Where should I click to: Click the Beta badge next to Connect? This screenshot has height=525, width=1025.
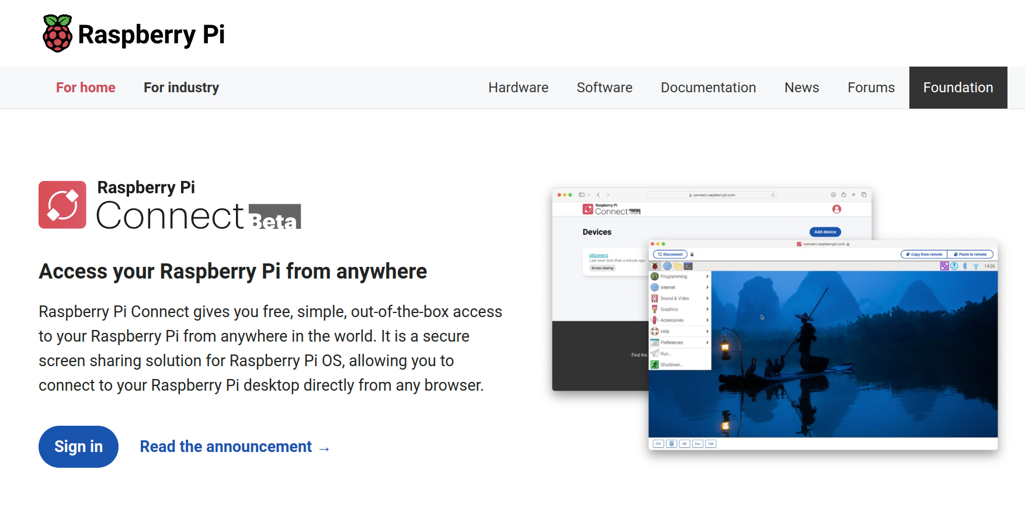click(275, 217)
